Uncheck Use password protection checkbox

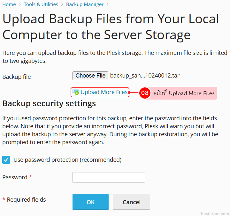pyautogui.click(x=6, y=160)
